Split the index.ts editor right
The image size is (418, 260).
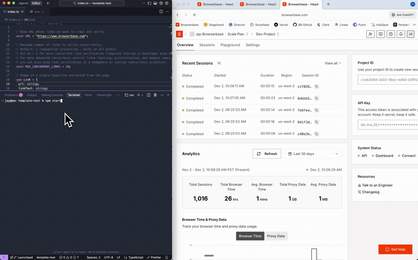pyautogui.click(x=161, y=11)
